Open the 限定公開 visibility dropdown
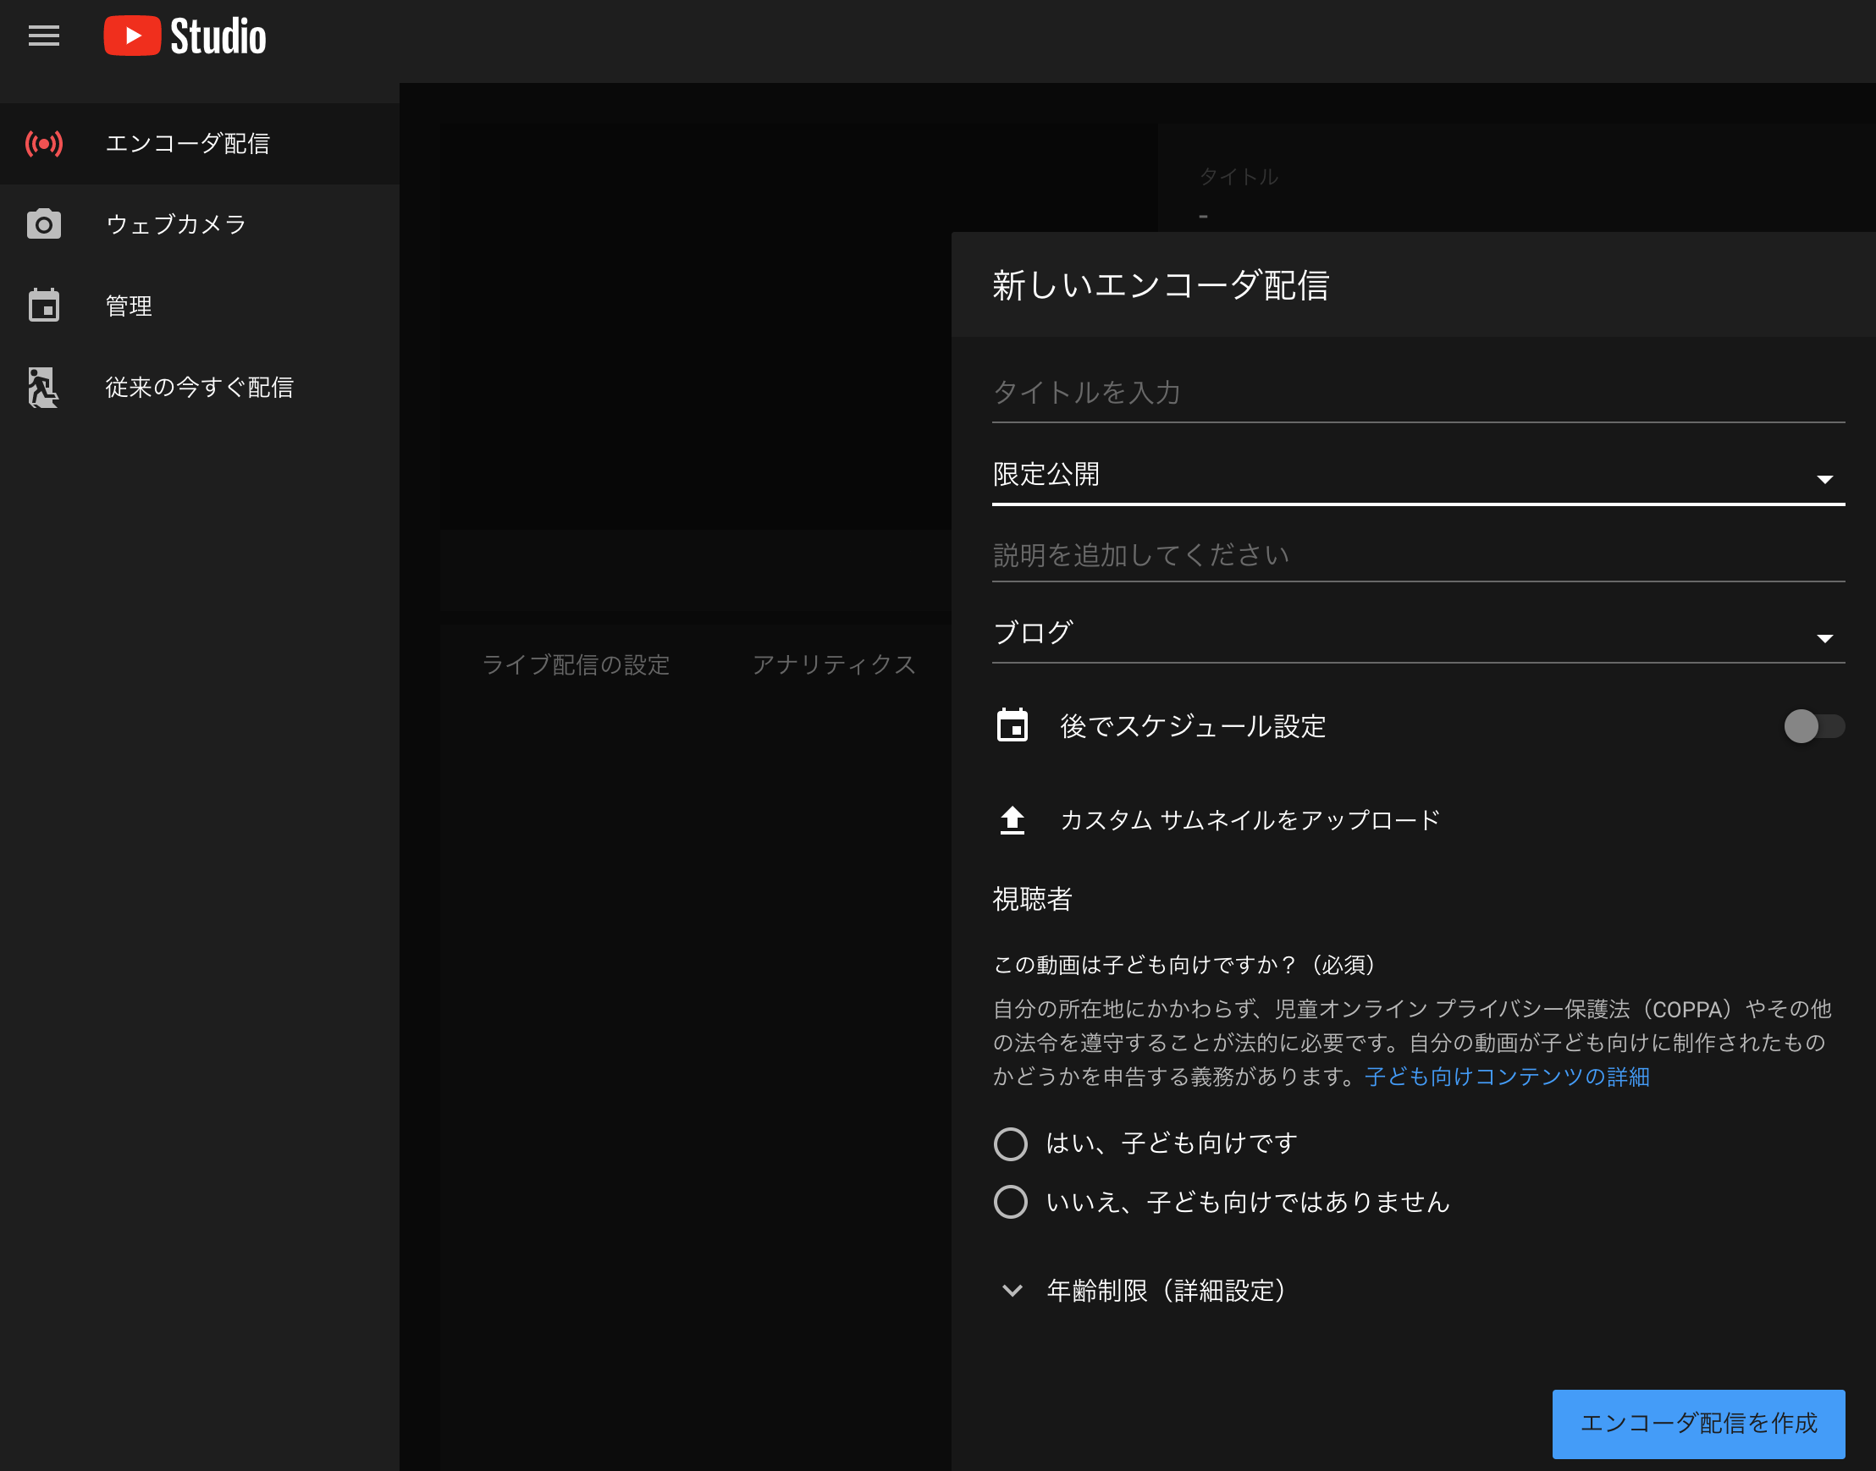 pos(1417,476)
